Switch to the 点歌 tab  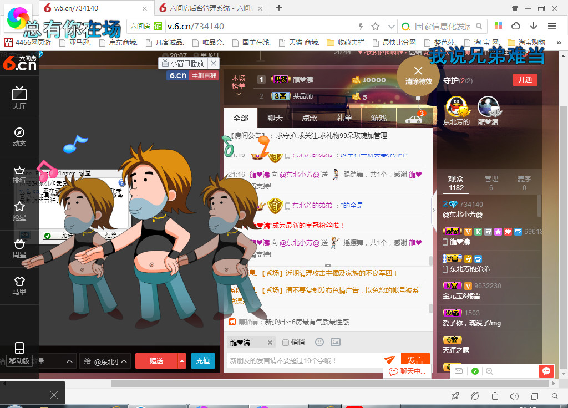click(x=310, y=118)
